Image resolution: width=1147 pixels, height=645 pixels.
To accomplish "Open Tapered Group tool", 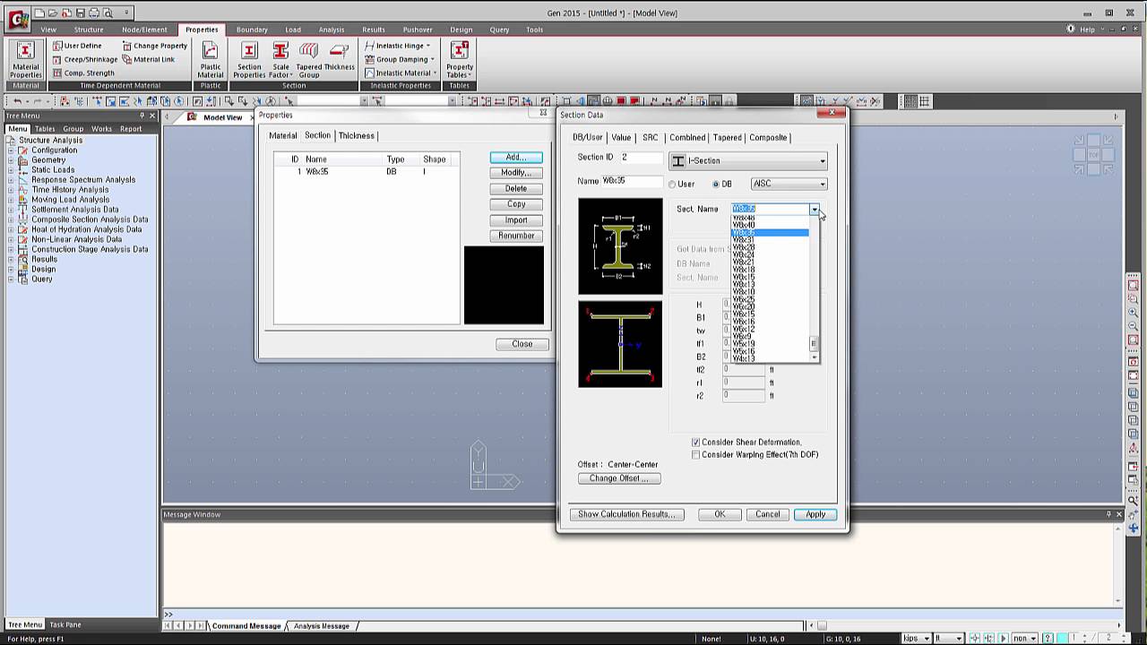I will click(x=309, y=60).
